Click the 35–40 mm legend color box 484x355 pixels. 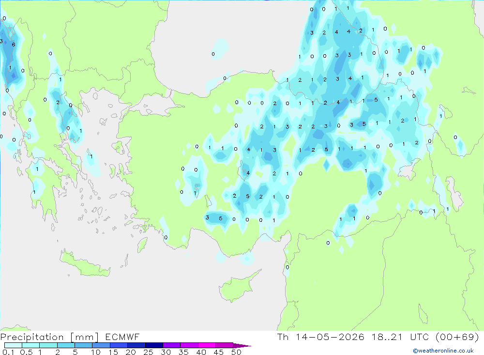(189, 345)
